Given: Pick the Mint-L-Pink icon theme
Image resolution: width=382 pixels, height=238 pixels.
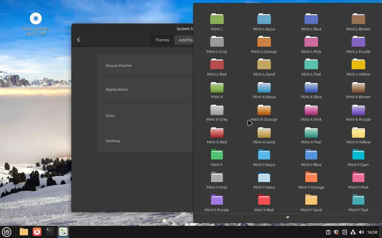Looking at the screenshot, I should pos(311,45).
